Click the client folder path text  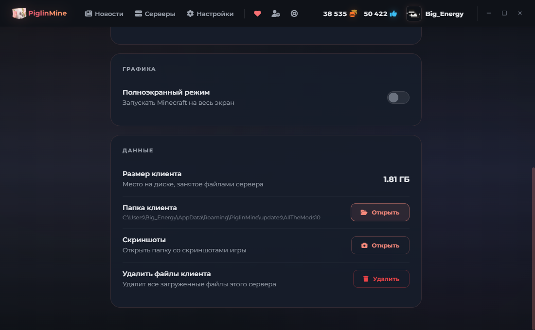221,217
